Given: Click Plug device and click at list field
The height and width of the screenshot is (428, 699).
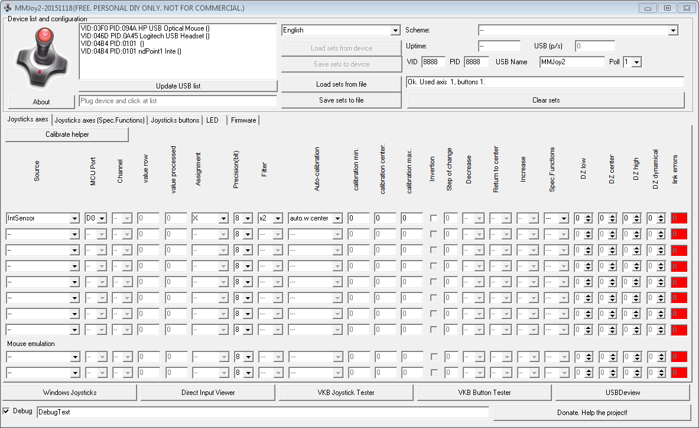Looking at the screenshot, I should pos(178,101).
